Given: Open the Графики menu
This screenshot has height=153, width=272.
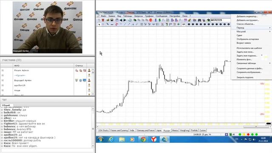Looking at the screenshot, I should pos(149,16).
